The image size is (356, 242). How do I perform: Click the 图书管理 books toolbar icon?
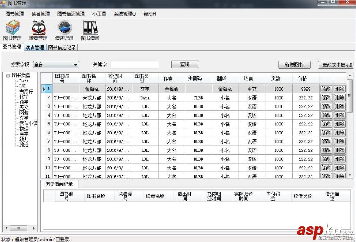(x=12, y=28)
